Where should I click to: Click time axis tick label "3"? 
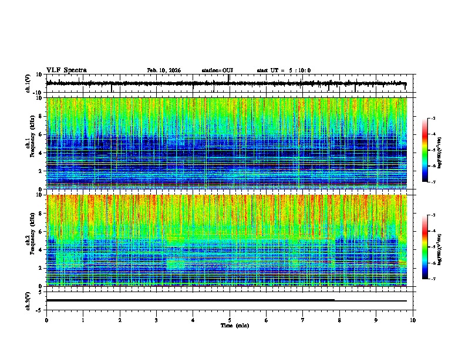(156, 320)
